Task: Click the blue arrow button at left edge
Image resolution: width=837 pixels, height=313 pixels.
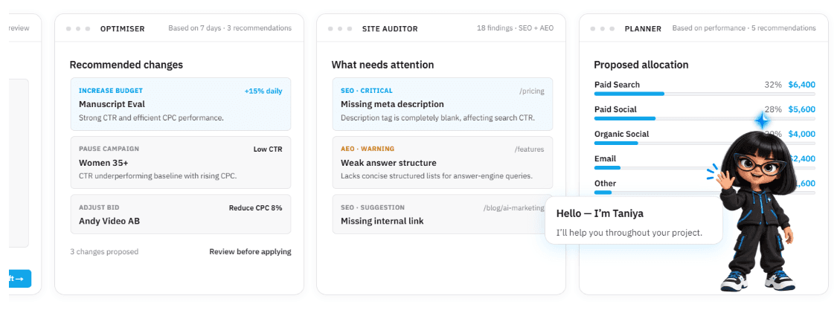Action: click(x=20, y=278)
